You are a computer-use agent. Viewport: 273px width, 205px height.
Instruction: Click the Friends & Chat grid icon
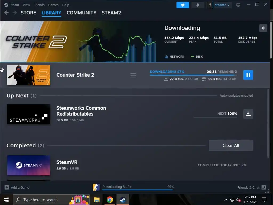(264, 187)
